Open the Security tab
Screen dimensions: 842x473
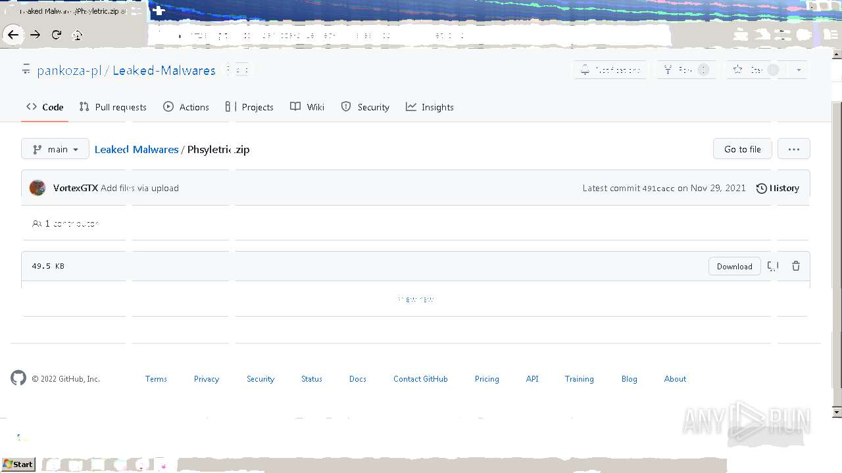[365, 107]
